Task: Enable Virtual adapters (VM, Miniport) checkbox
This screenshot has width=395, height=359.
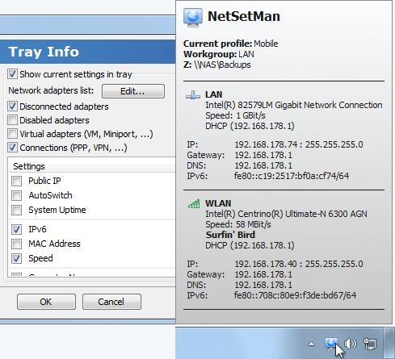Action: click(x=12, y=134)
